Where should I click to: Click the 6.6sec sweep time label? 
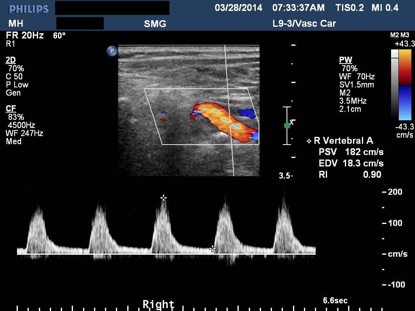pyautogui.click(x=335, y=300)
